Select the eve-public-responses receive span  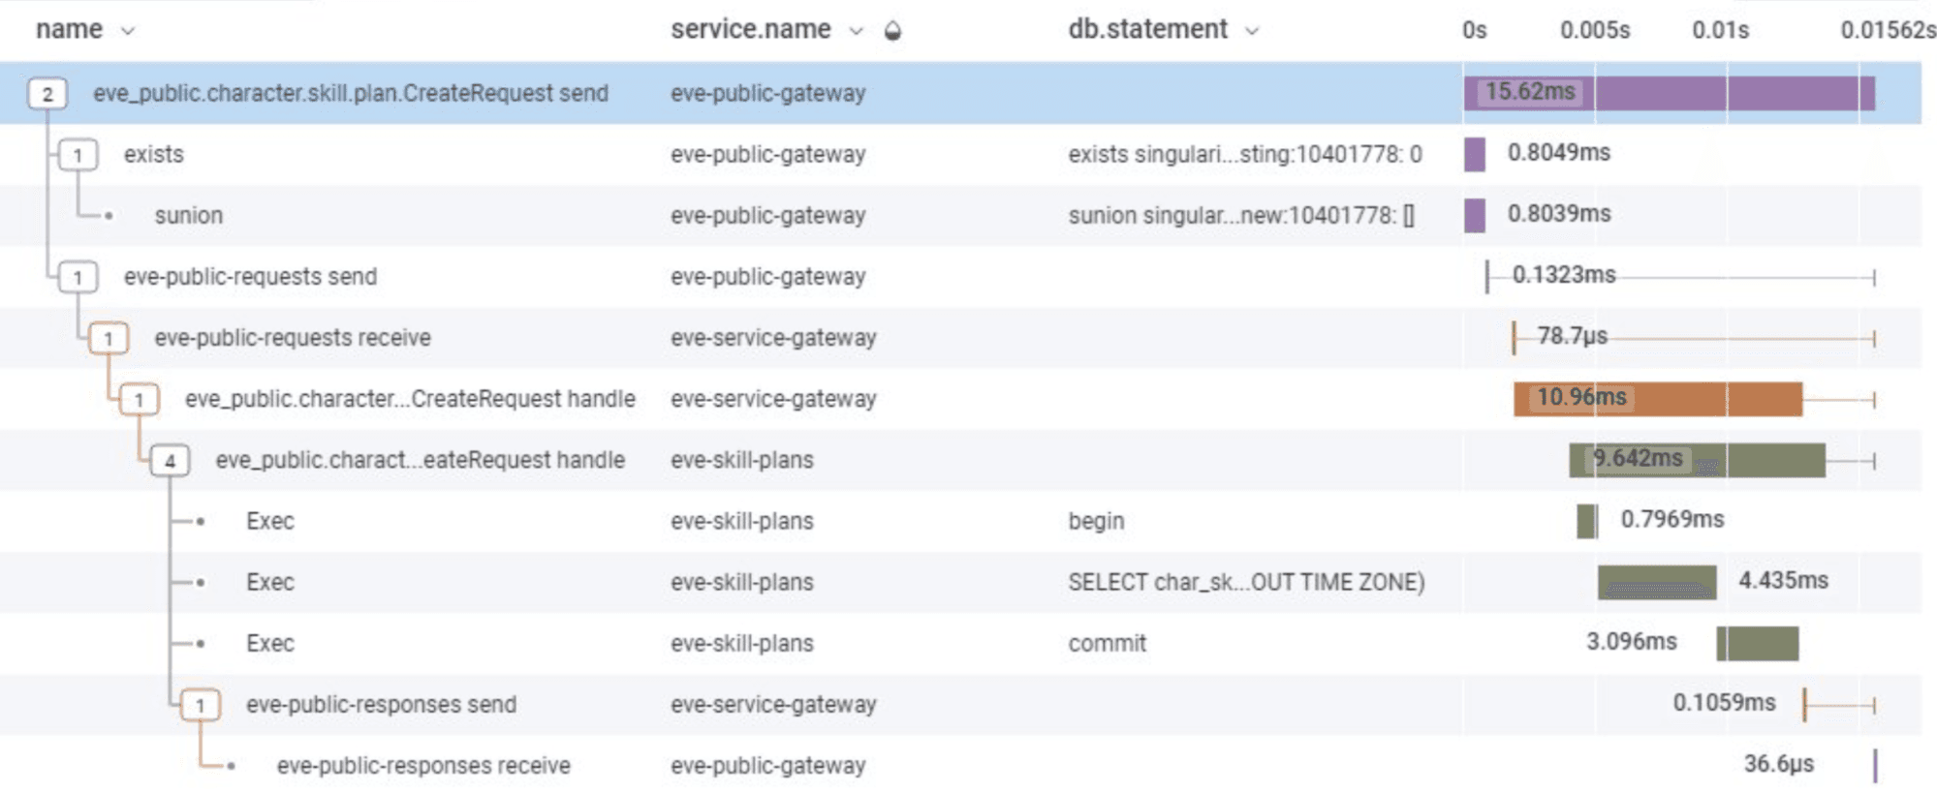click(x=423, y=766)
